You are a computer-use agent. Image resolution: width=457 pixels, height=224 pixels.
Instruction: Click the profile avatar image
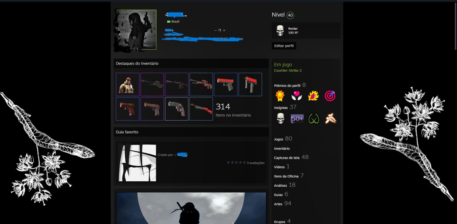tap(136, 30)
